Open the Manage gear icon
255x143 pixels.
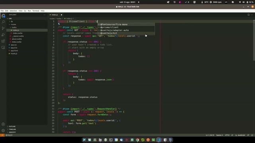click(3, 131)
